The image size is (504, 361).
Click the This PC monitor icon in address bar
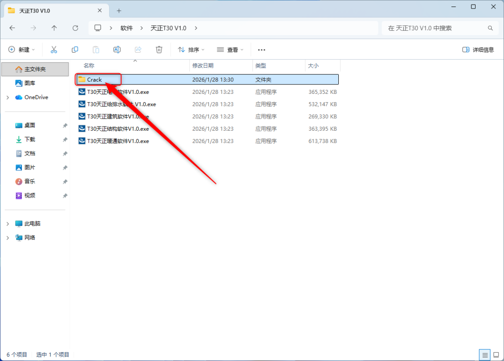click(x=98, y=28)
